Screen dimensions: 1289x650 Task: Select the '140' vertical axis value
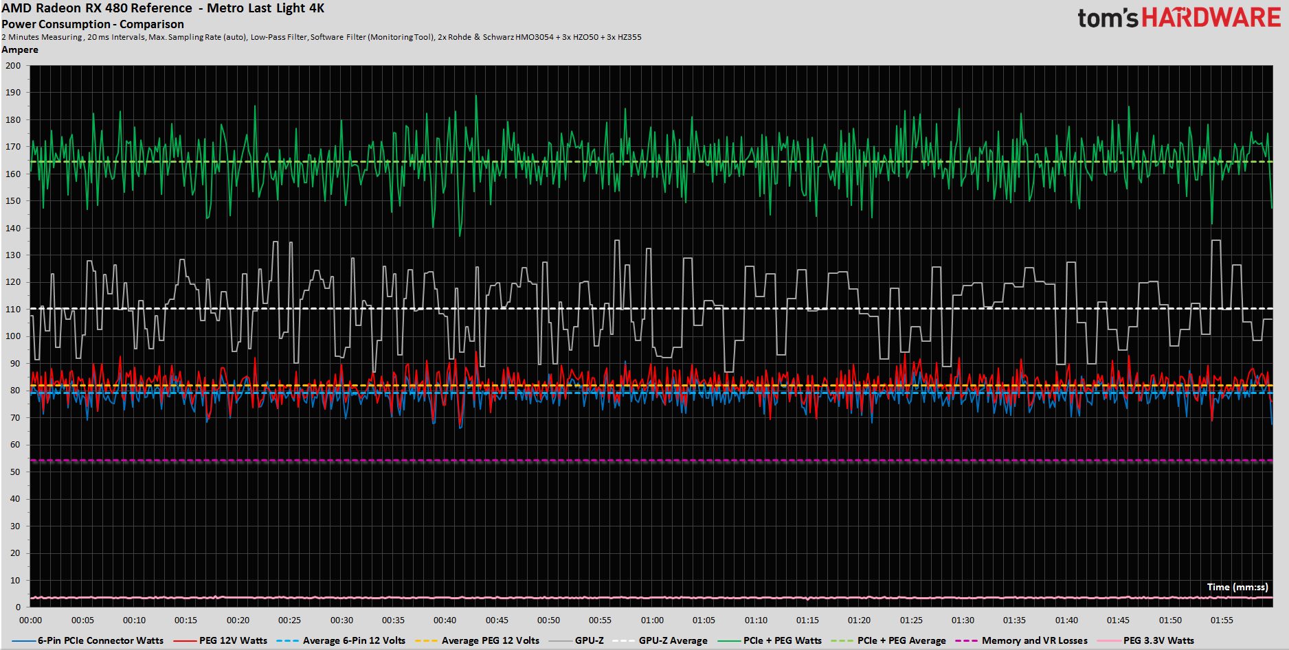click(13, 228)
